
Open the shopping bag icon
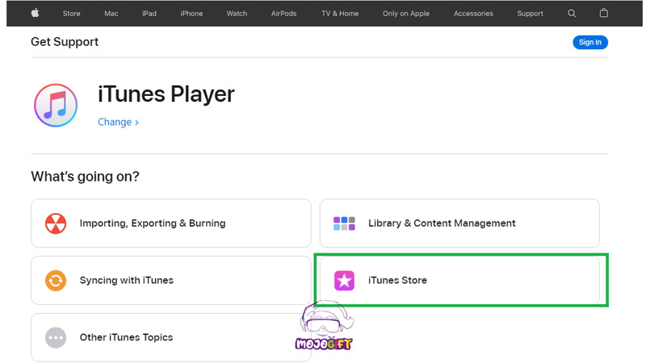[x=603, y=13]
